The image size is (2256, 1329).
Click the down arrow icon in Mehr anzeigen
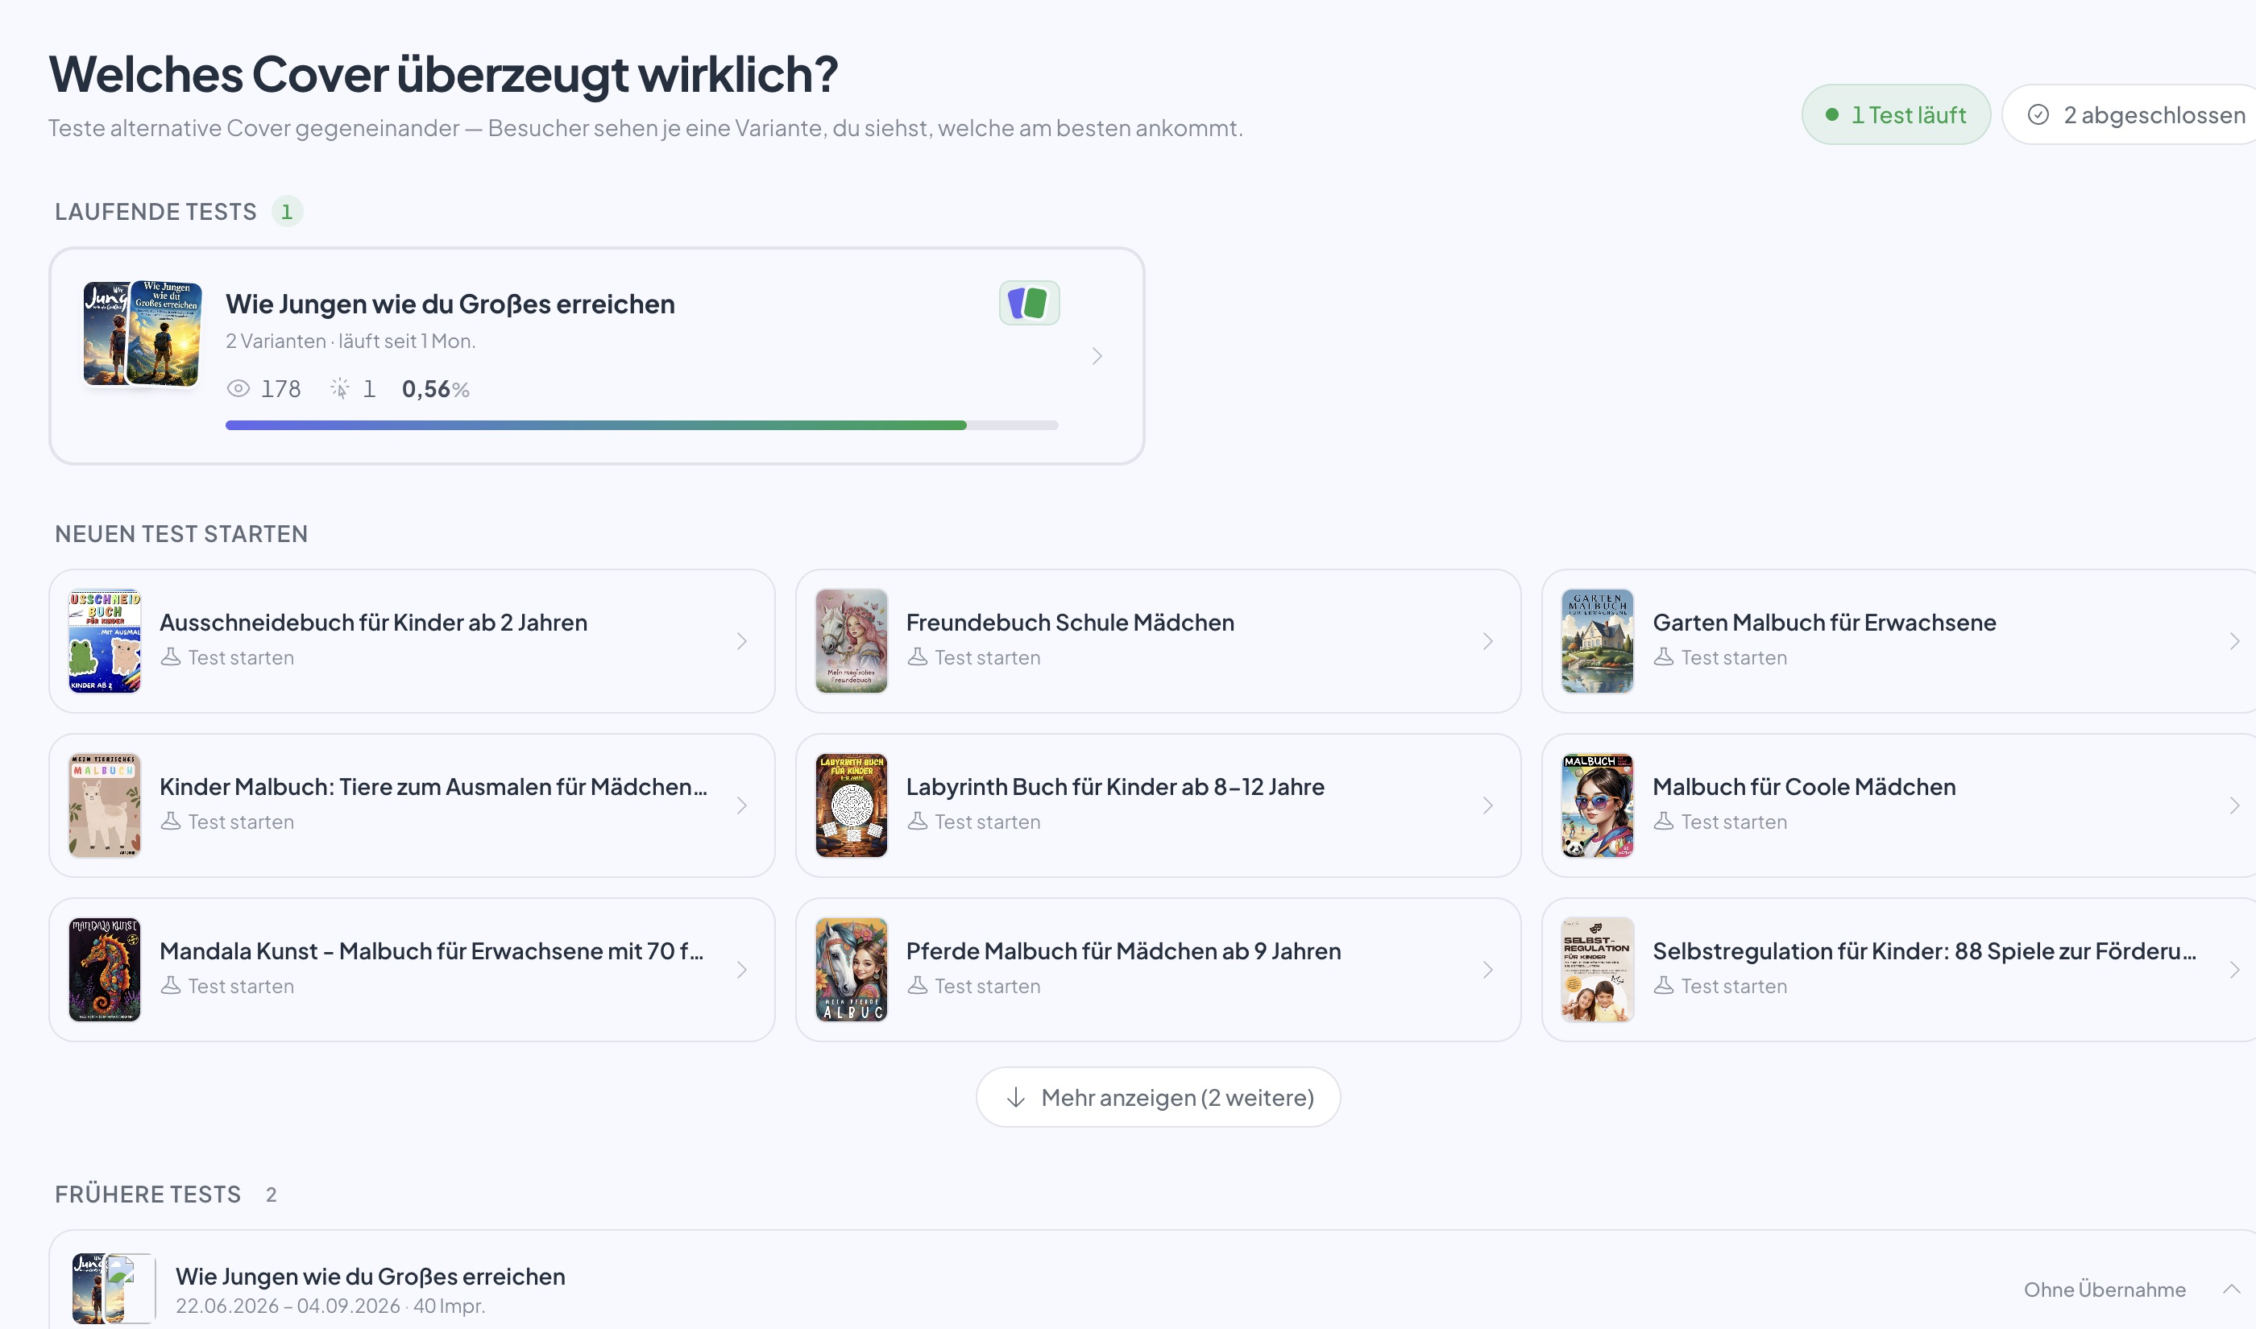tap(1016, 1098)
